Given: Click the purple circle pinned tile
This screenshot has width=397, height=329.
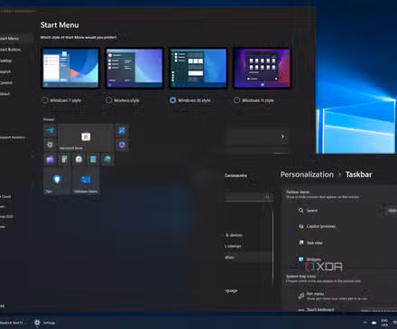Looking at the screenshot, I should pos(122,145).
